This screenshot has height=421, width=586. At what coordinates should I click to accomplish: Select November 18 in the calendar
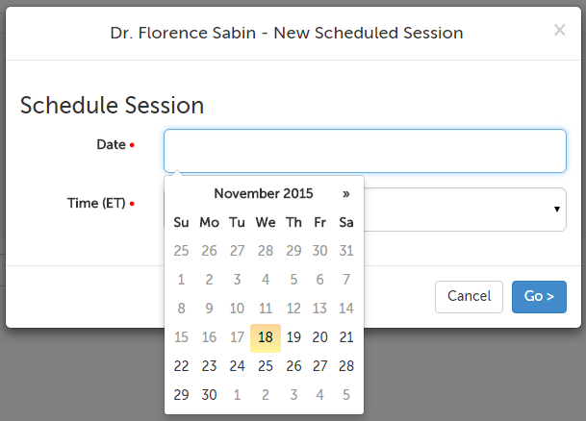pos(266,337)
